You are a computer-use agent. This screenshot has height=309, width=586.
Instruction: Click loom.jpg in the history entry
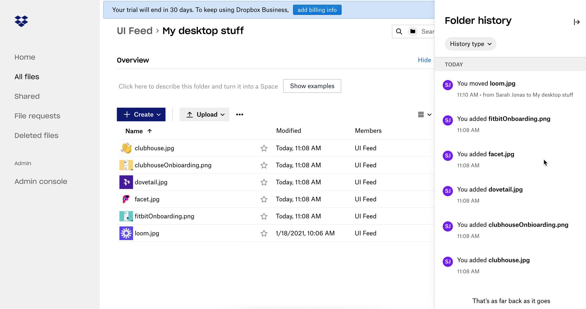pyautogui.click(x=502, y=83)
